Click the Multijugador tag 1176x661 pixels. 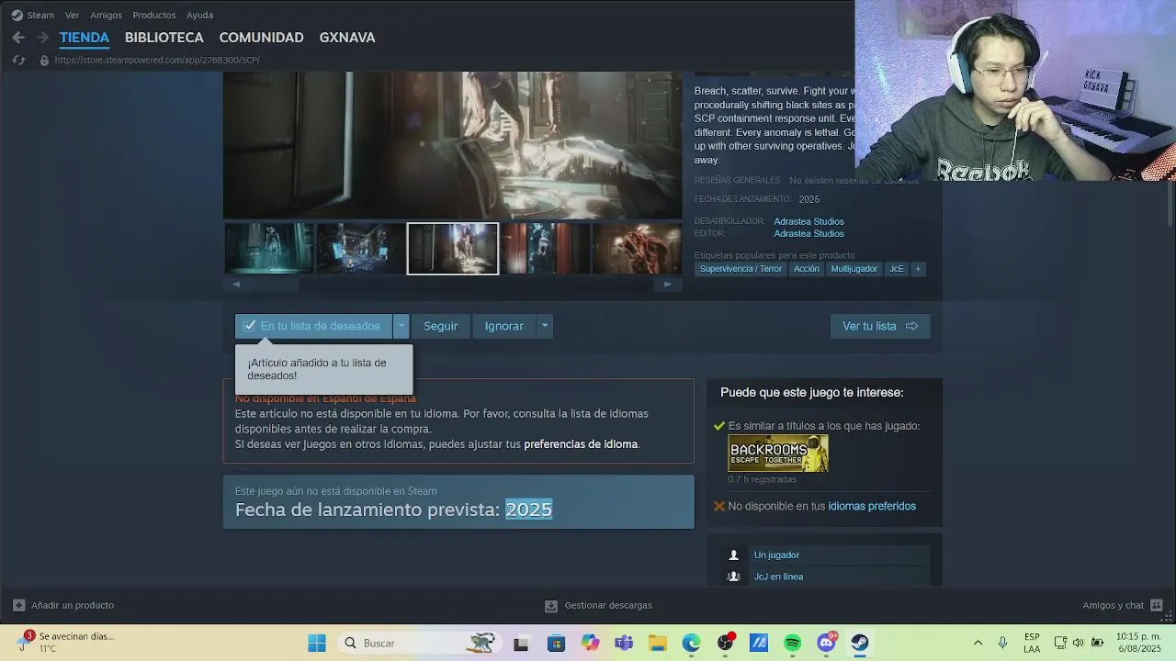(x=854, y=269)
